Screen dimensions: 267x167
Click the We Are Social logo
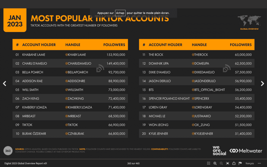point(219,150)
